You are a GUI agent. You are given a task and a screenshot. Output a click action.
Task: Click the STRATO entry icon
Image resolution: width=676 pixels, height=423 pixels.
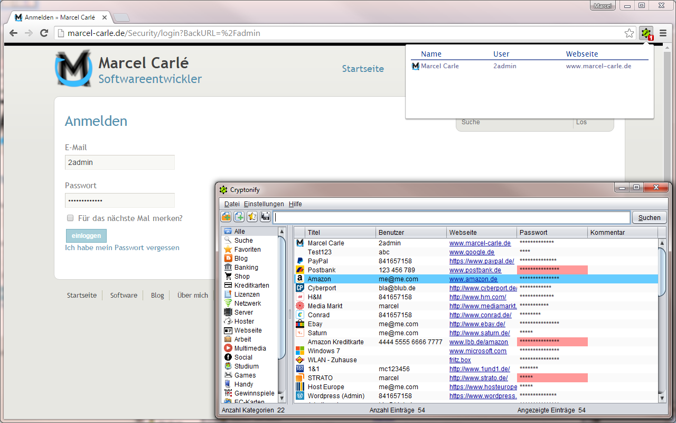point(299,378)
